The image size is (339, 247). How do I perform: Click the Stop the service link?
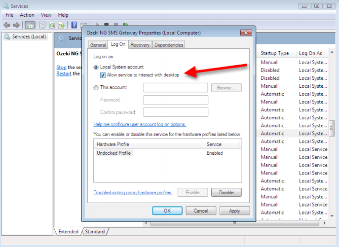tap(61, 68)
